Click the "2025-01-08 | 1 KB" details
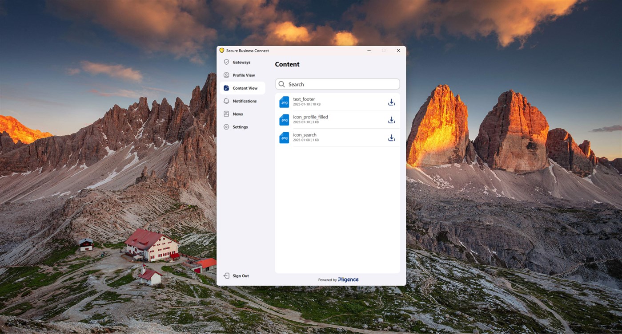Image resolution: width=622 pixels, height=334 pixels. [306, 140]
